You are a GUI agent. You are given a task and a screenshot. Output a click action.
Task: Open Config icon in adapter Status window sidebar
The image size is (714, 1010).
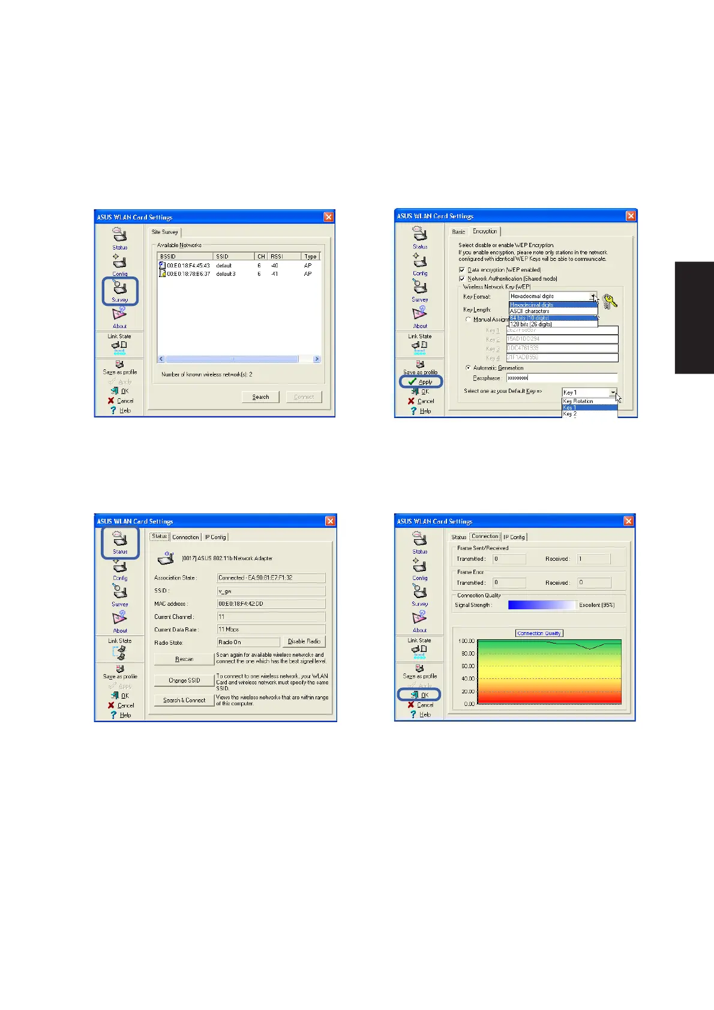click(119, 566)
